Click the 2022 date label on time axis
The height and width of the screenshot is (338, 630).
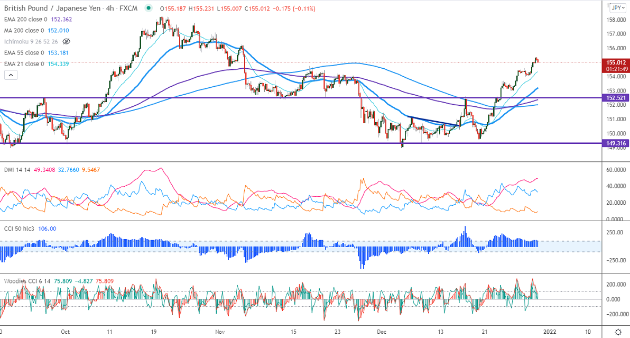click(550, 332)
